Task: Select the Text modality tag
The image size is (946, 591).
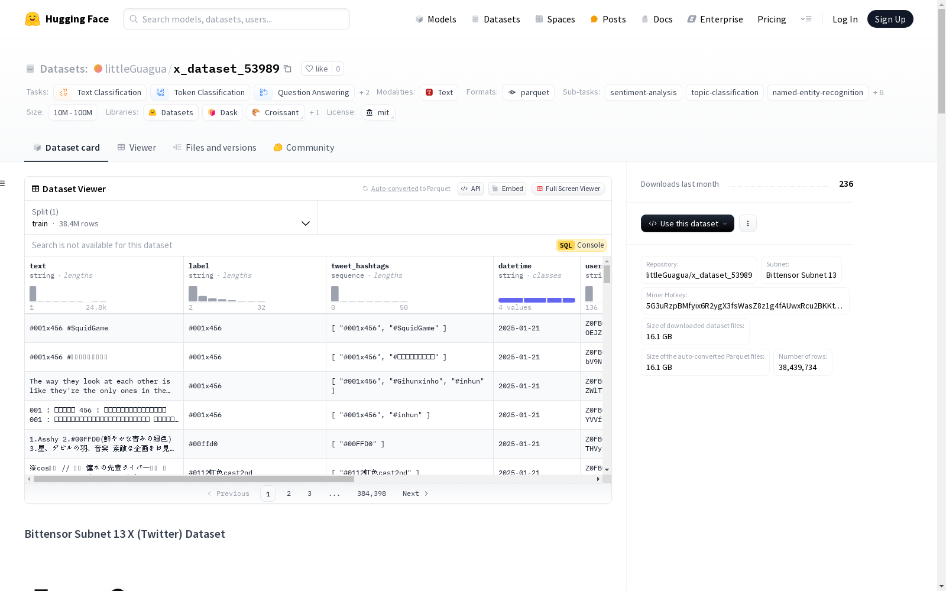Action: pyautogui.click(x=439, y=92)
